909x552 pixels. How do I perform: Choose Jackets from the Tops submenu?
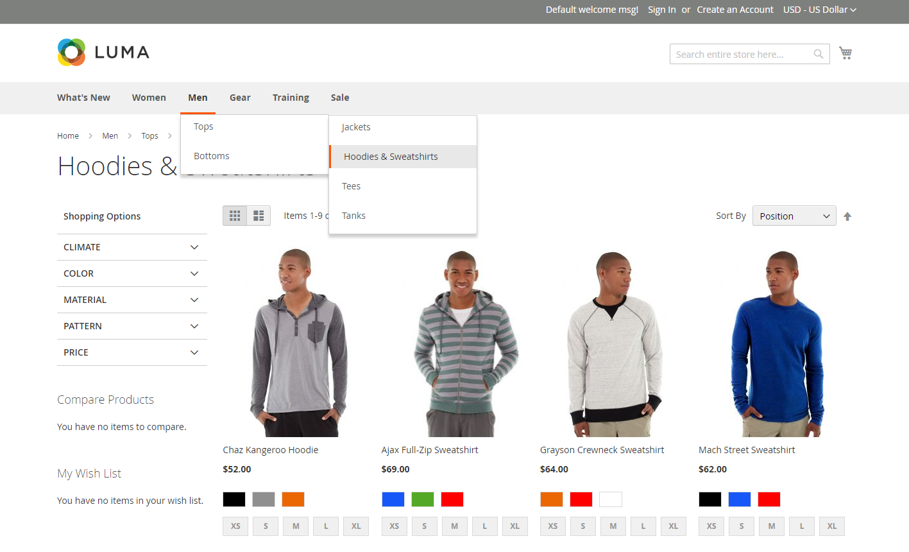point(403,127)
